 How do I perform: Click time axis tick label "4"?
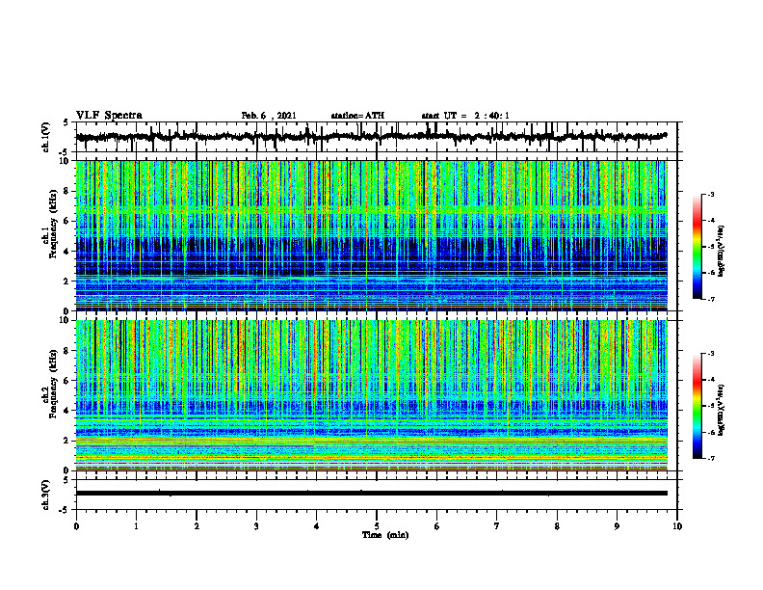click(x=317, y=526)
